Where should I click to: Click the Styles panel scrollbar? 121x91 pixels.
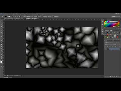[120, 34]
